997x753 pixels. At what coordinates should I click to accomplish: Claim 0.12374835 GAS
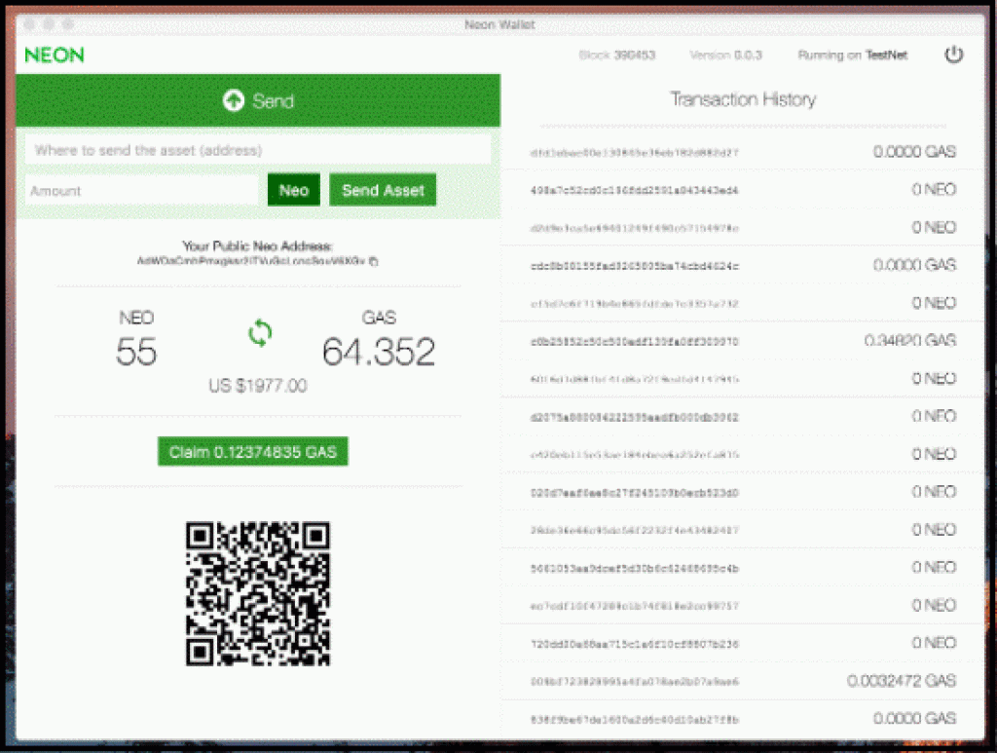coord(252,452)
